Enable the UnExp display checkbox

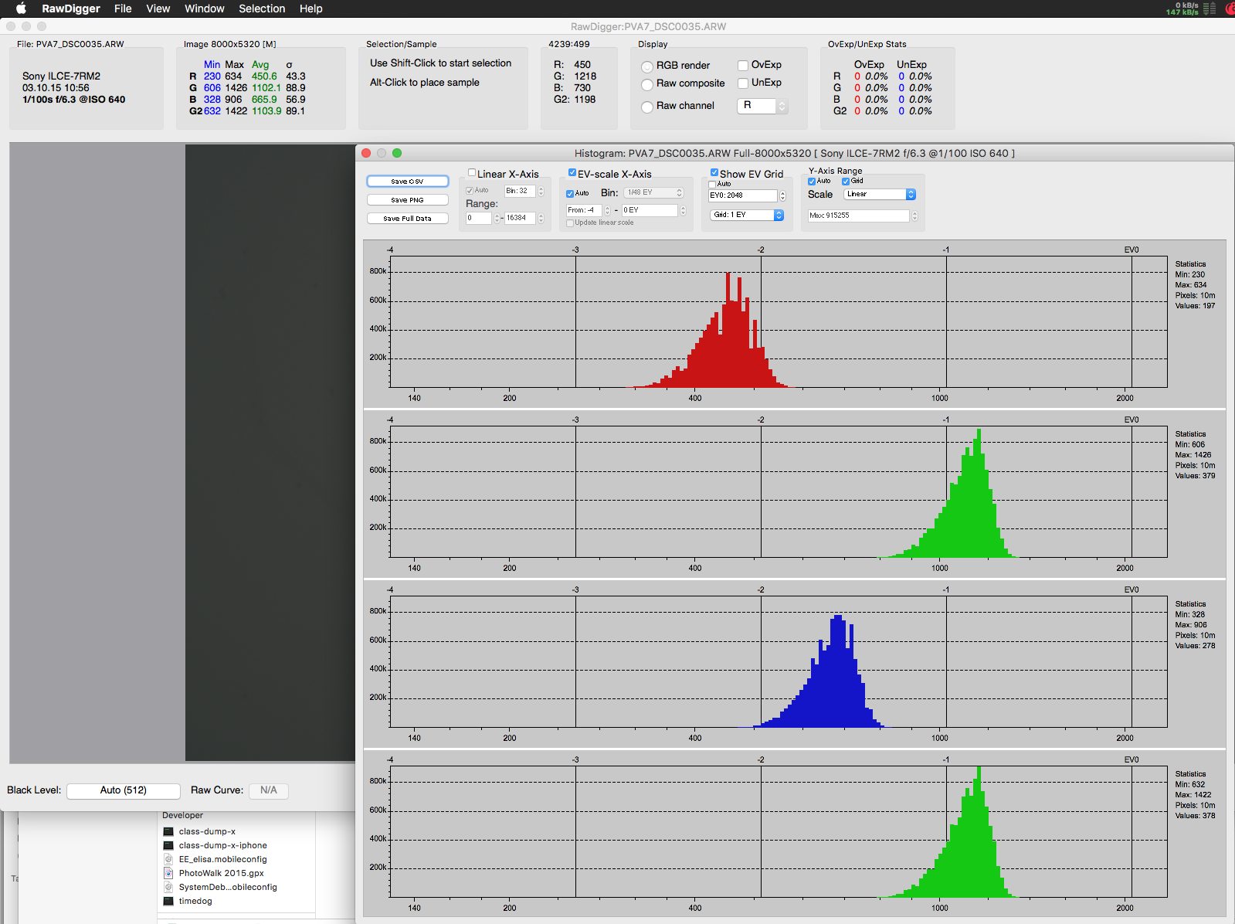tap(743, 83)
